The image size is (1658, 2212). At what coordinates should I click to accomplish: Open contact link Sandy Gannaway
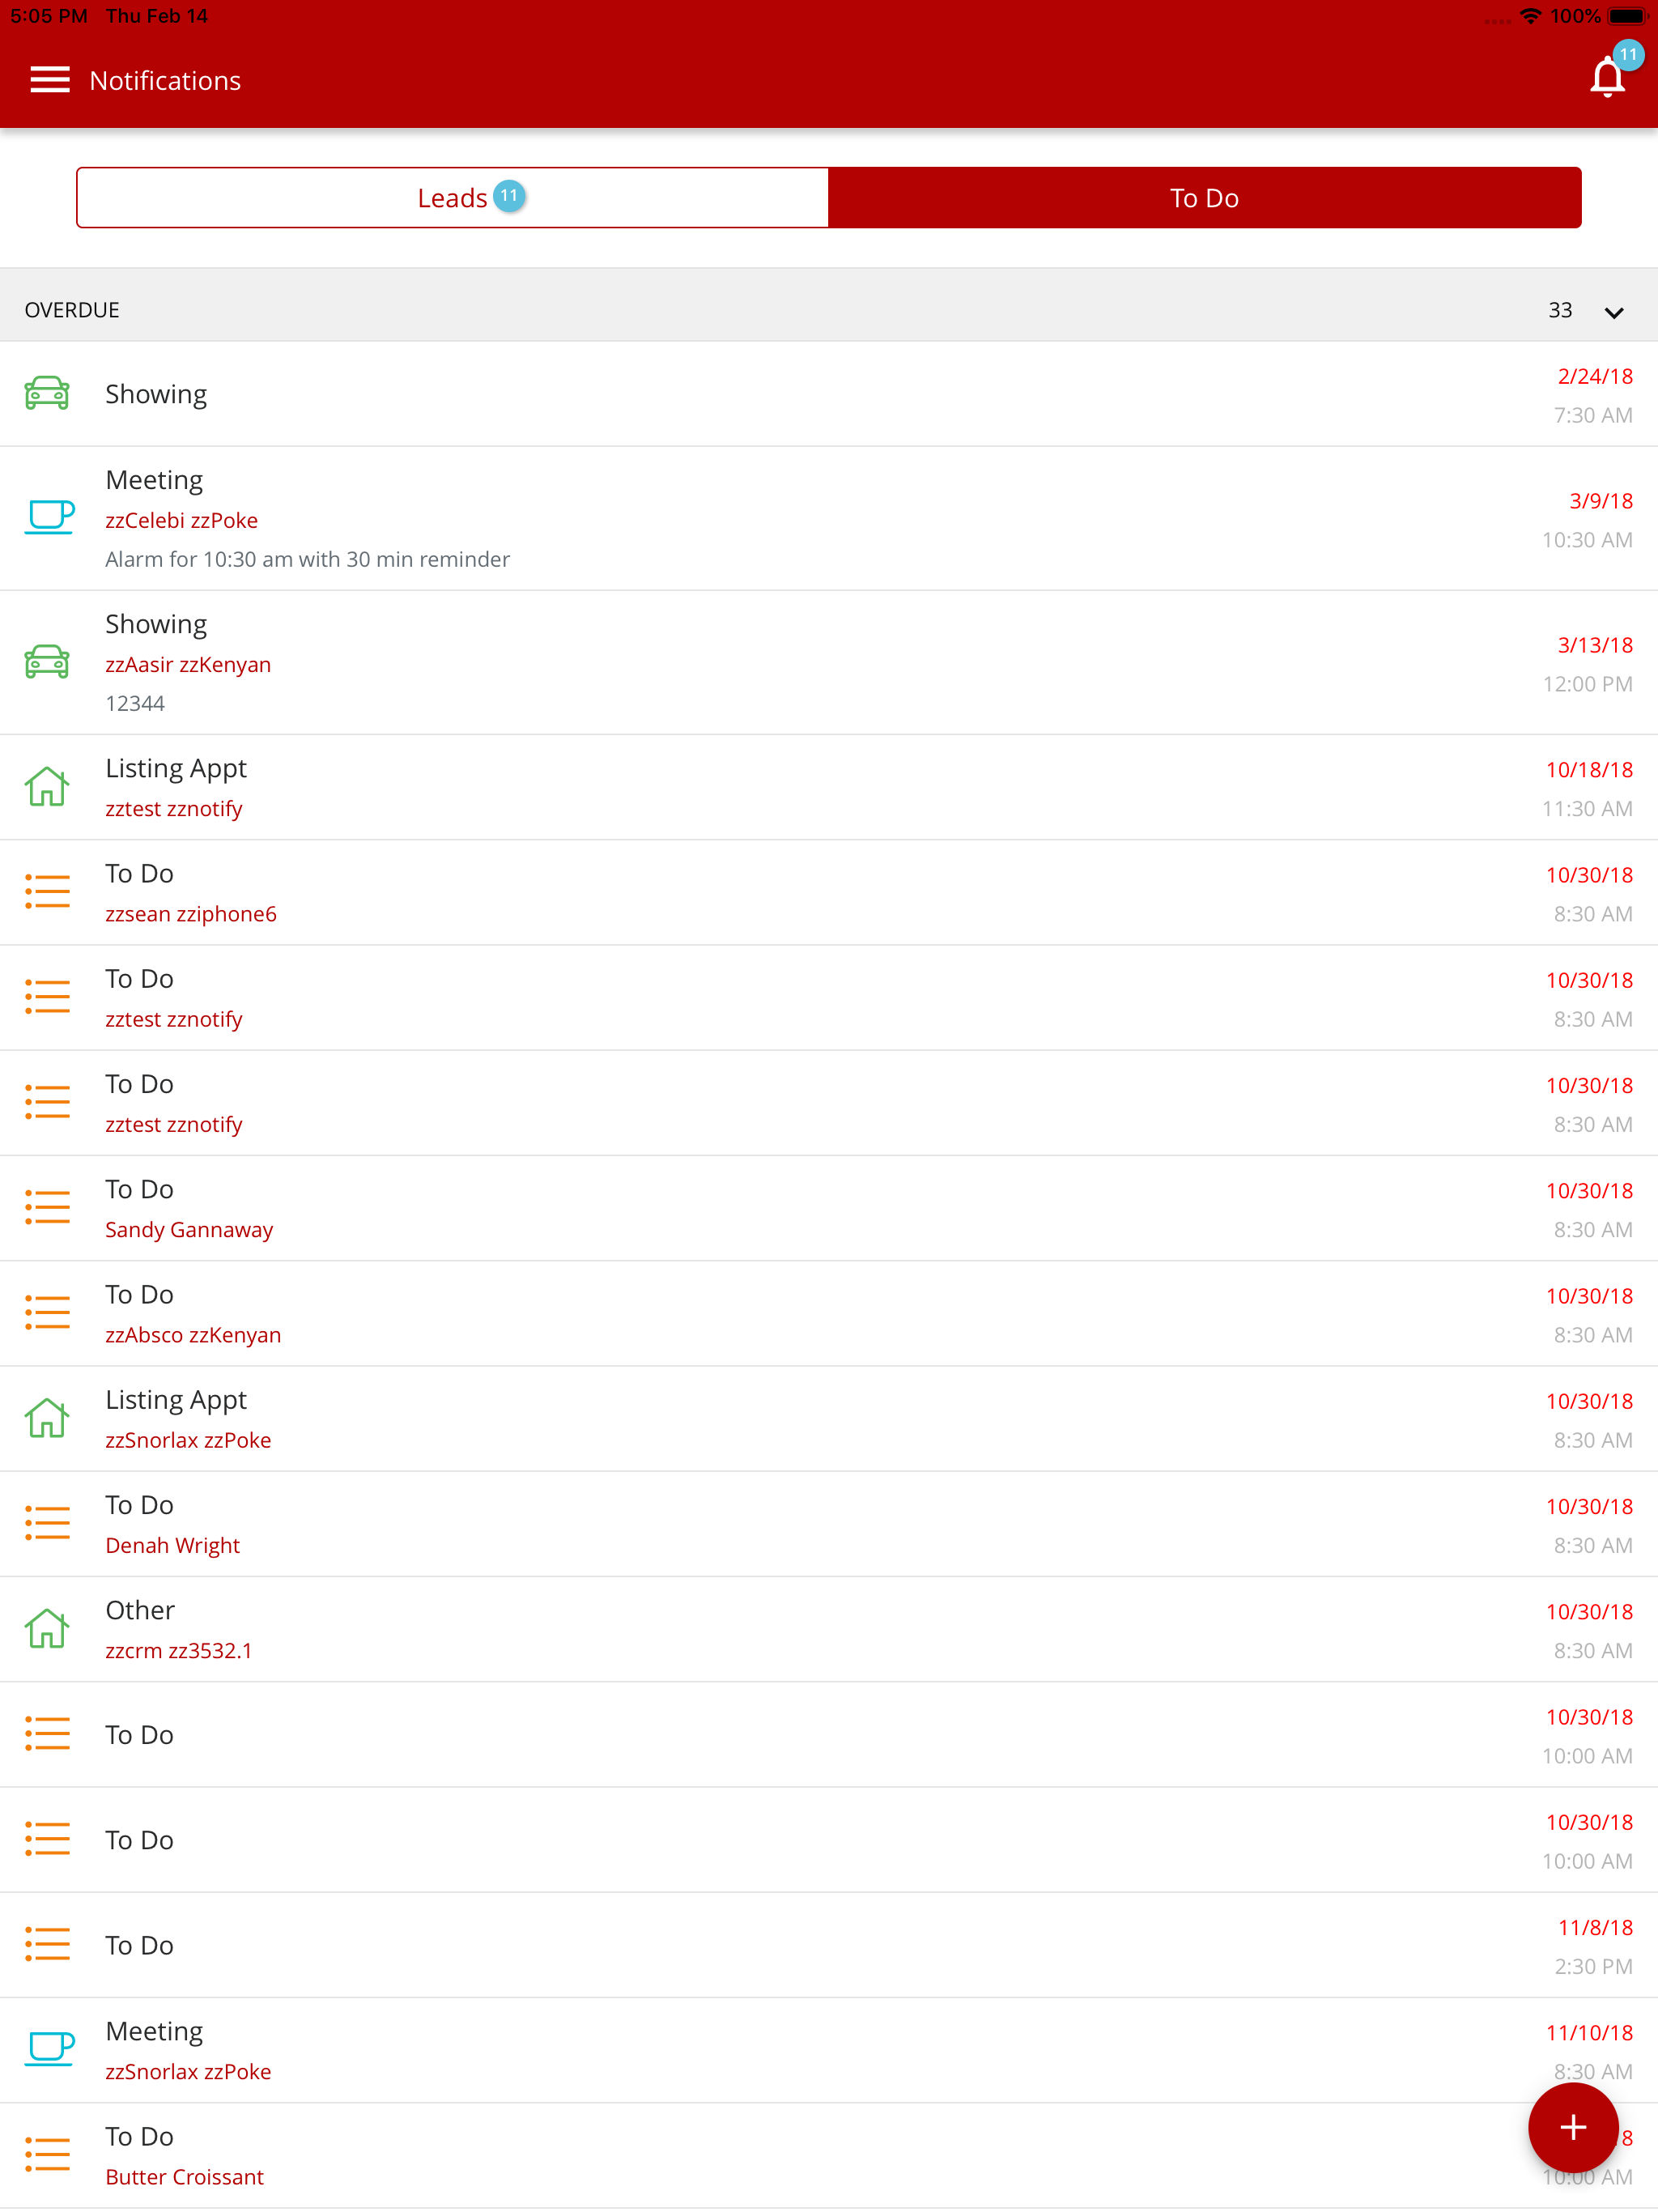click(x=189, y=1230)
